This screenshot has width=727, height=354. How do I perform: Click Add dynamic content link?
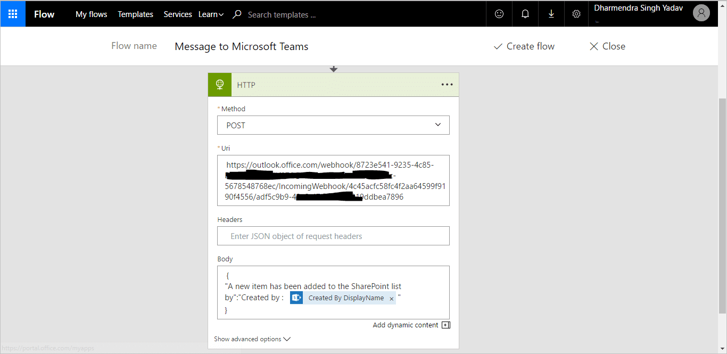(406, 325)
